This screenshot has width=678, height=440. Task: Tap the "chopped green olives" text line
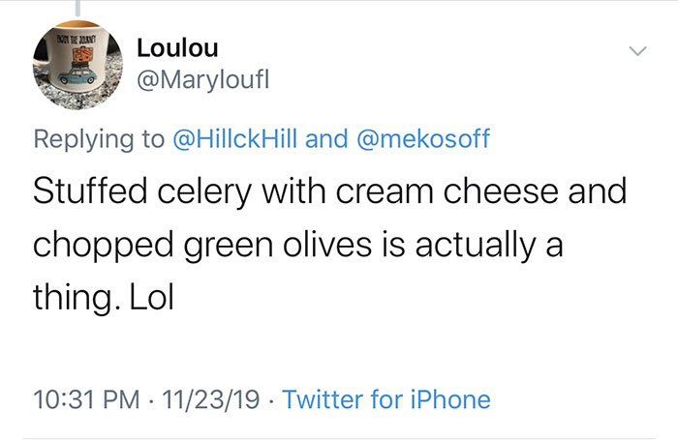coord(298,243)
